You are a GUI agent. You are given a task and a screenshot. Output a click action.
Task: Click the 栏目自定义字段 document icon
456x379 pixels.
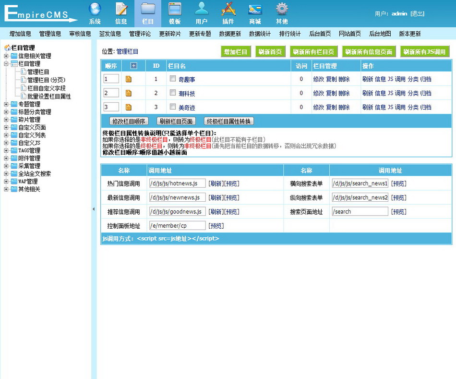pyautogui.click(x=24, y=88)
